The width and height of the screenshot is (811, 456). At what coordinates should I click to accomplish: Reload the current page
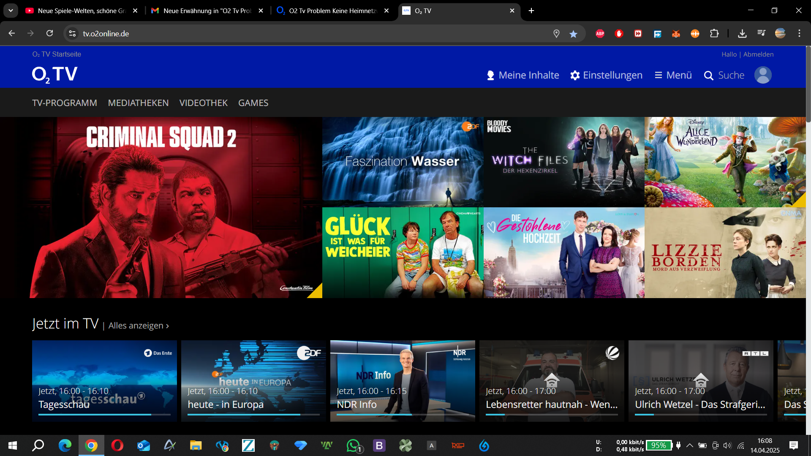click(49, 33)
